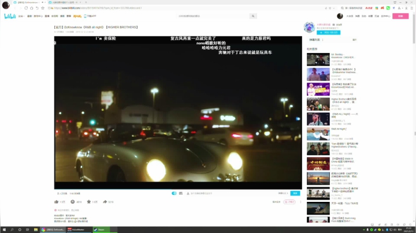
Task: Go to browser home page icon
Action: click(x=32, y=8)
